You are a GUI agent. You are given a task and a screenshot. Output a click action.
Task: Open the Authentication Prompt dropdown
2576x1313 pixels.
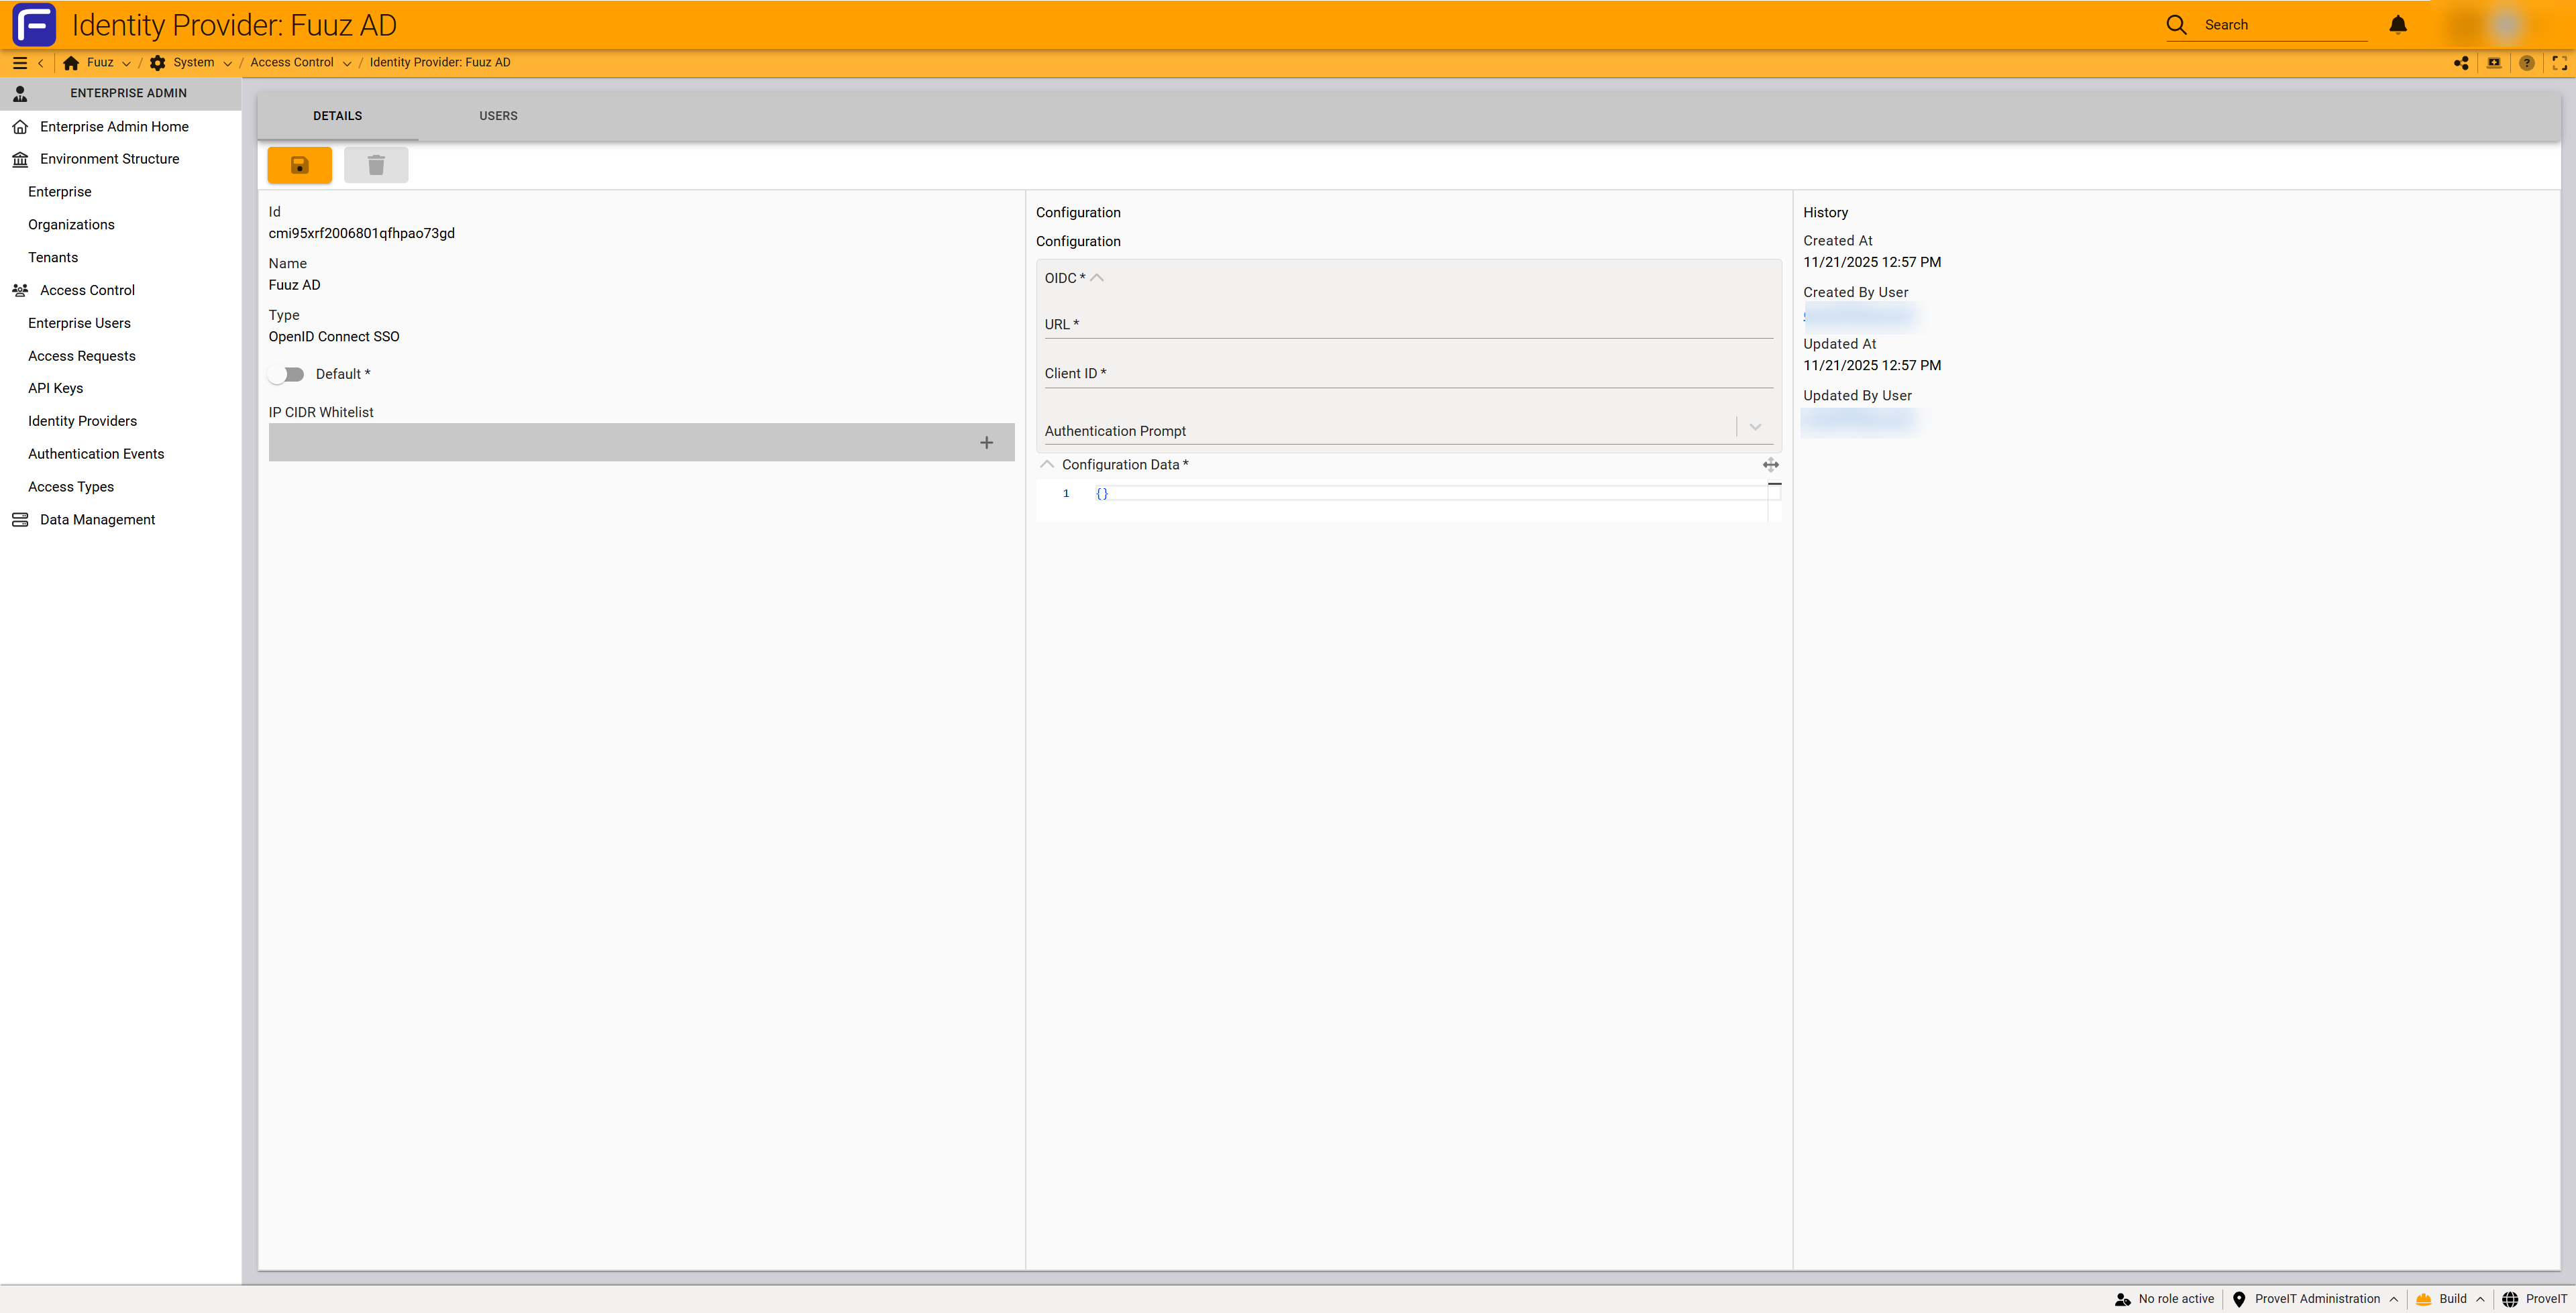pyautogui.click(x=1755, y=427)
